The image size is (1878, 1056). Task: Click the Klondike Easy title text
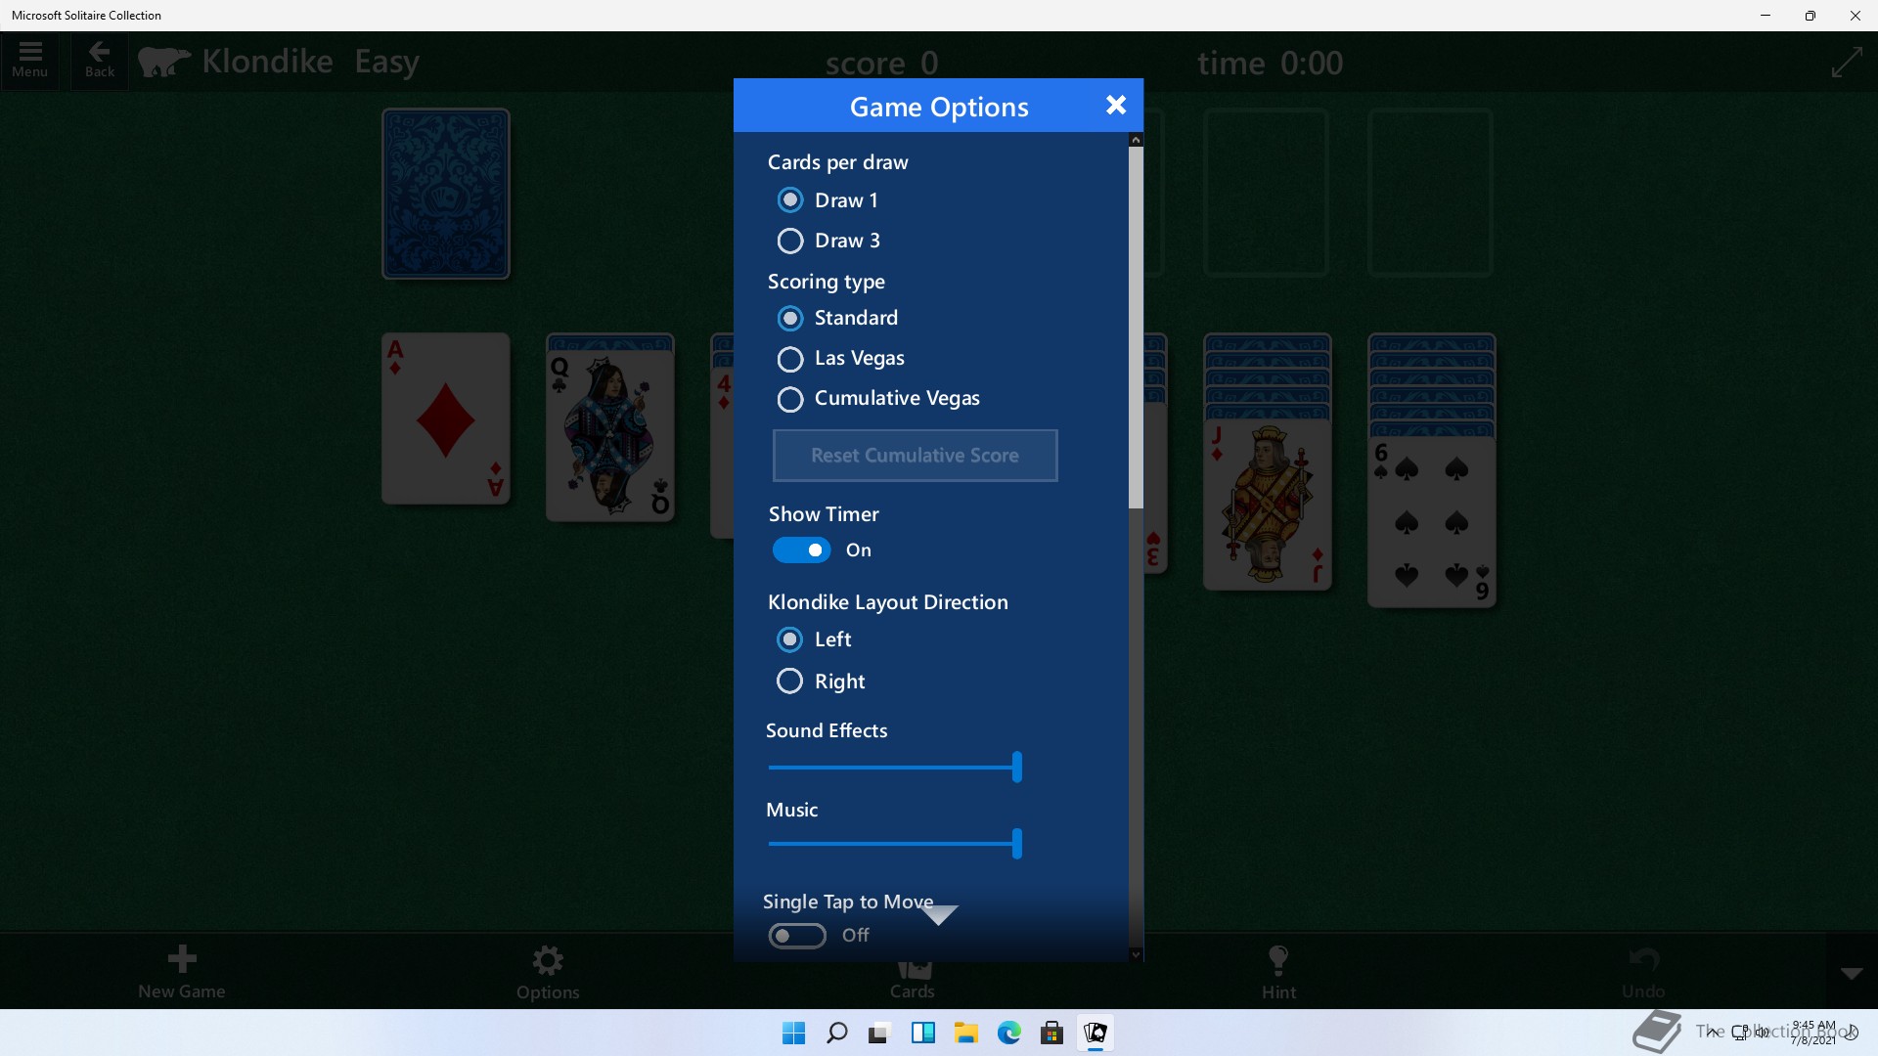pyautogui.click(x=311, y=62)
